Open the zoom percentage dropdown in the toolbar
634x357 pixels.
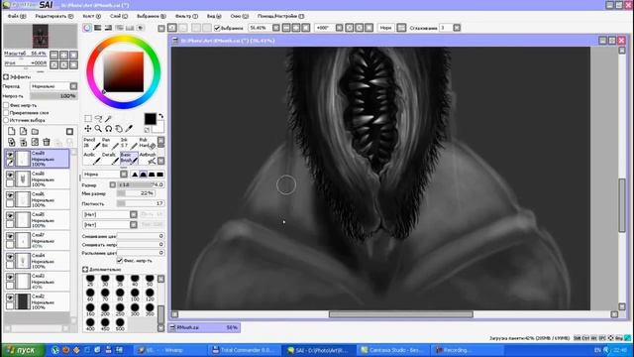tap(275, 28)
